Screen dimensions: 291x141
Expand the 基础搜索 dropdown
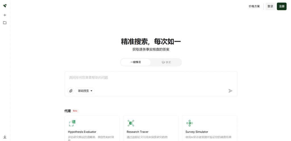coord(85,91)
